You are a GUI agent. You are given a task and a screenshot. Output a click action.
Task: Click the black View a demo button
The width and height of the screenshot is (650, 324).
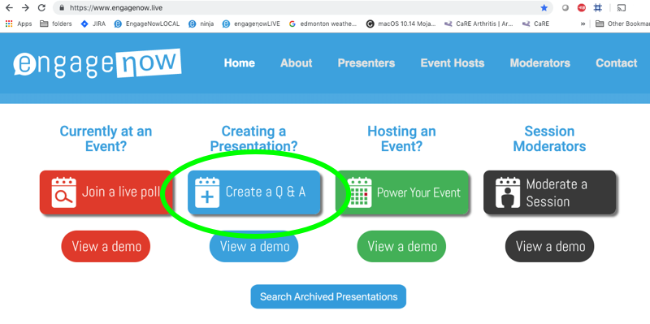(550, 247)
